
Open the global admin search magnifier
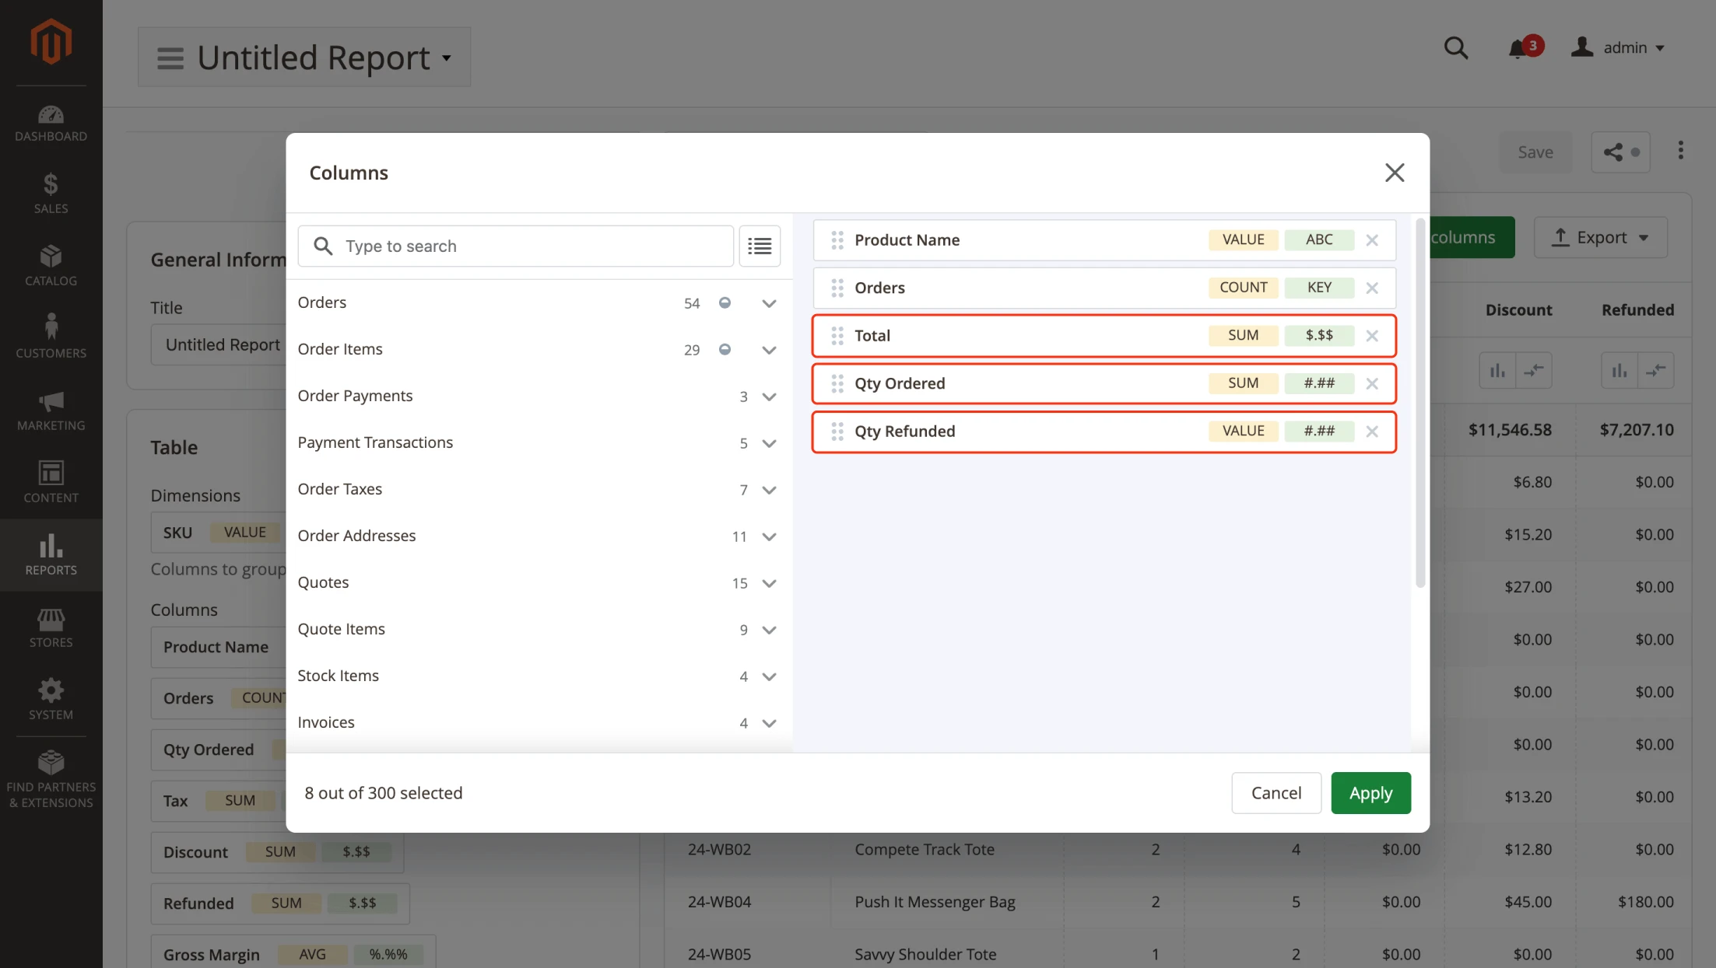click(1456, 47)
